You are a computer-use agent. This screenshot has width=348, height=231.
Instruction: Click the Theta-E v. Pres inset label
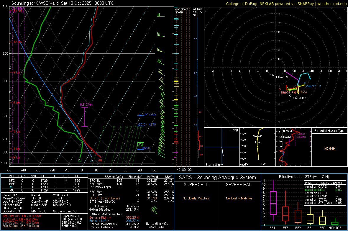pyautogui.click(x=257, y=139)
